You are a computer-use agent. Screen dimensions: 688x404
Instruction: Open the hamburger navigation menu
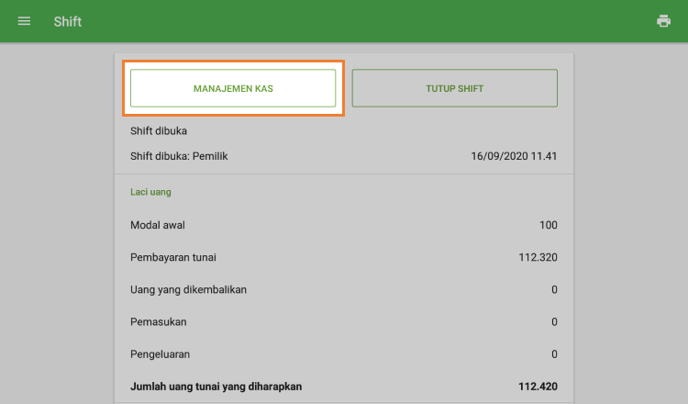click(24, 21)
